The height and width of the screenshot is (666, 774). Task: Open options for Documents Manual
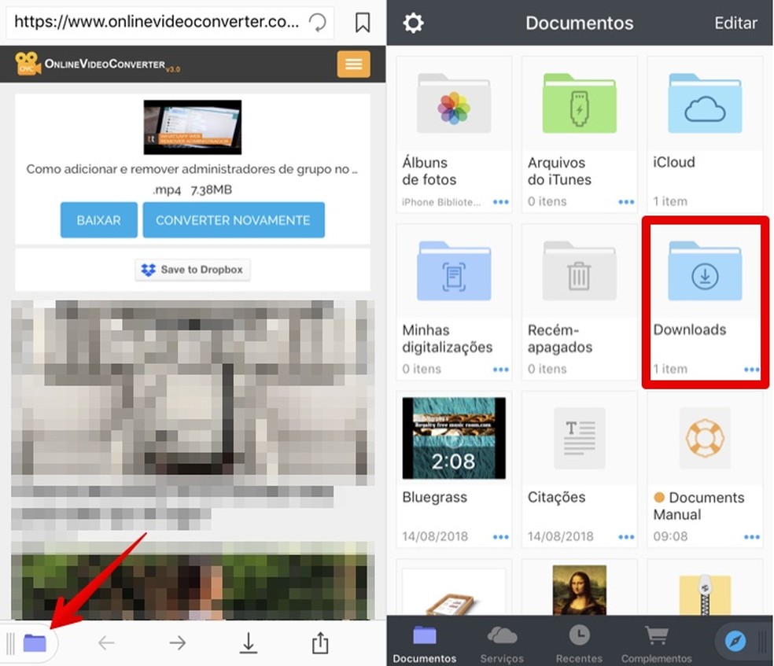click(x=751, y=537)
